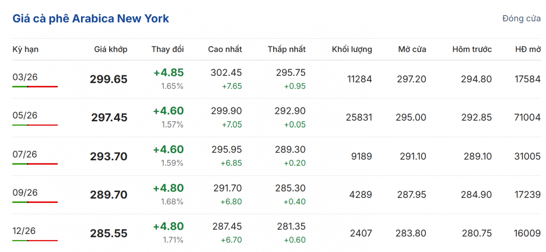Select the 'Kỳ hạn' column header

[25, 49]
